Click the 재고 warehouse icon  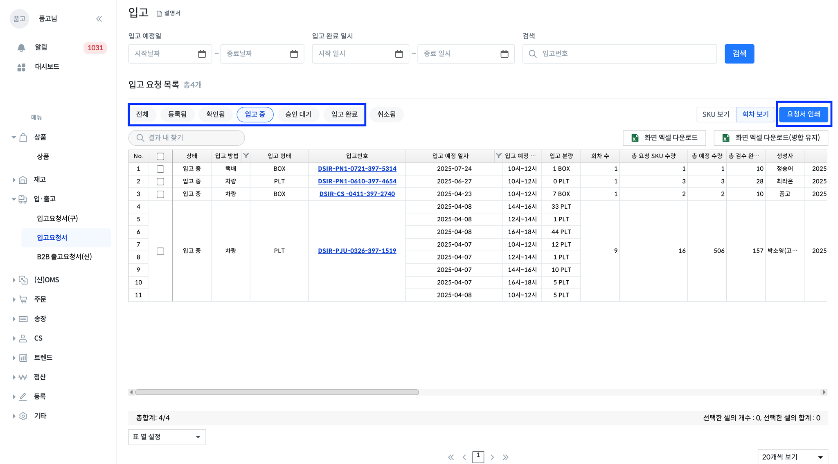23,180
